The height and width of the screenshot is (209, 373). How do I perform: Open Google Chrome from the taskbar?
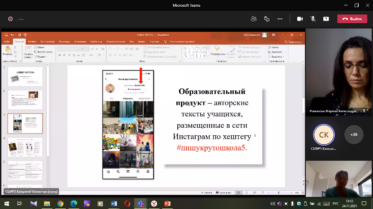[60, 203]
